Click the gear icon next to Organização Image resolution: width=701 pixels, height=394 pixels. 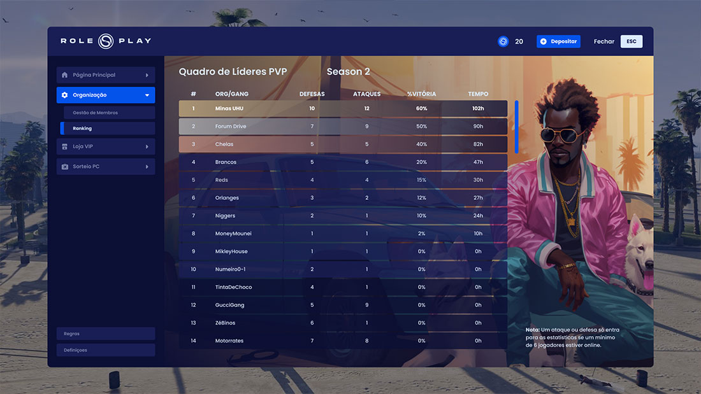click(64, 95)
